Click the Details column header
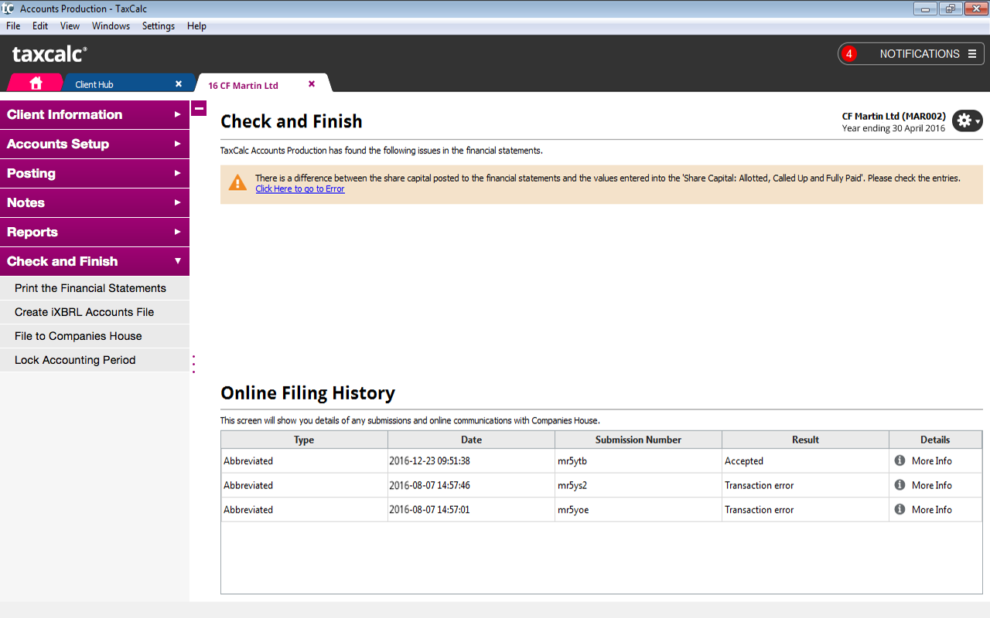The width and height of the screenshot is (990, 618). tap(935, 440)
